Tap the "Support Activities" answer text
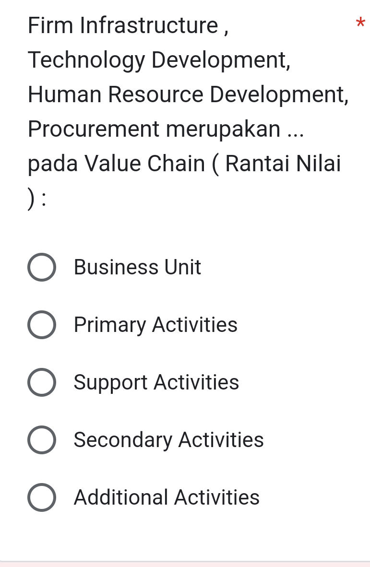The width and height of the screenshot is (370, 567). click(156, 382)
